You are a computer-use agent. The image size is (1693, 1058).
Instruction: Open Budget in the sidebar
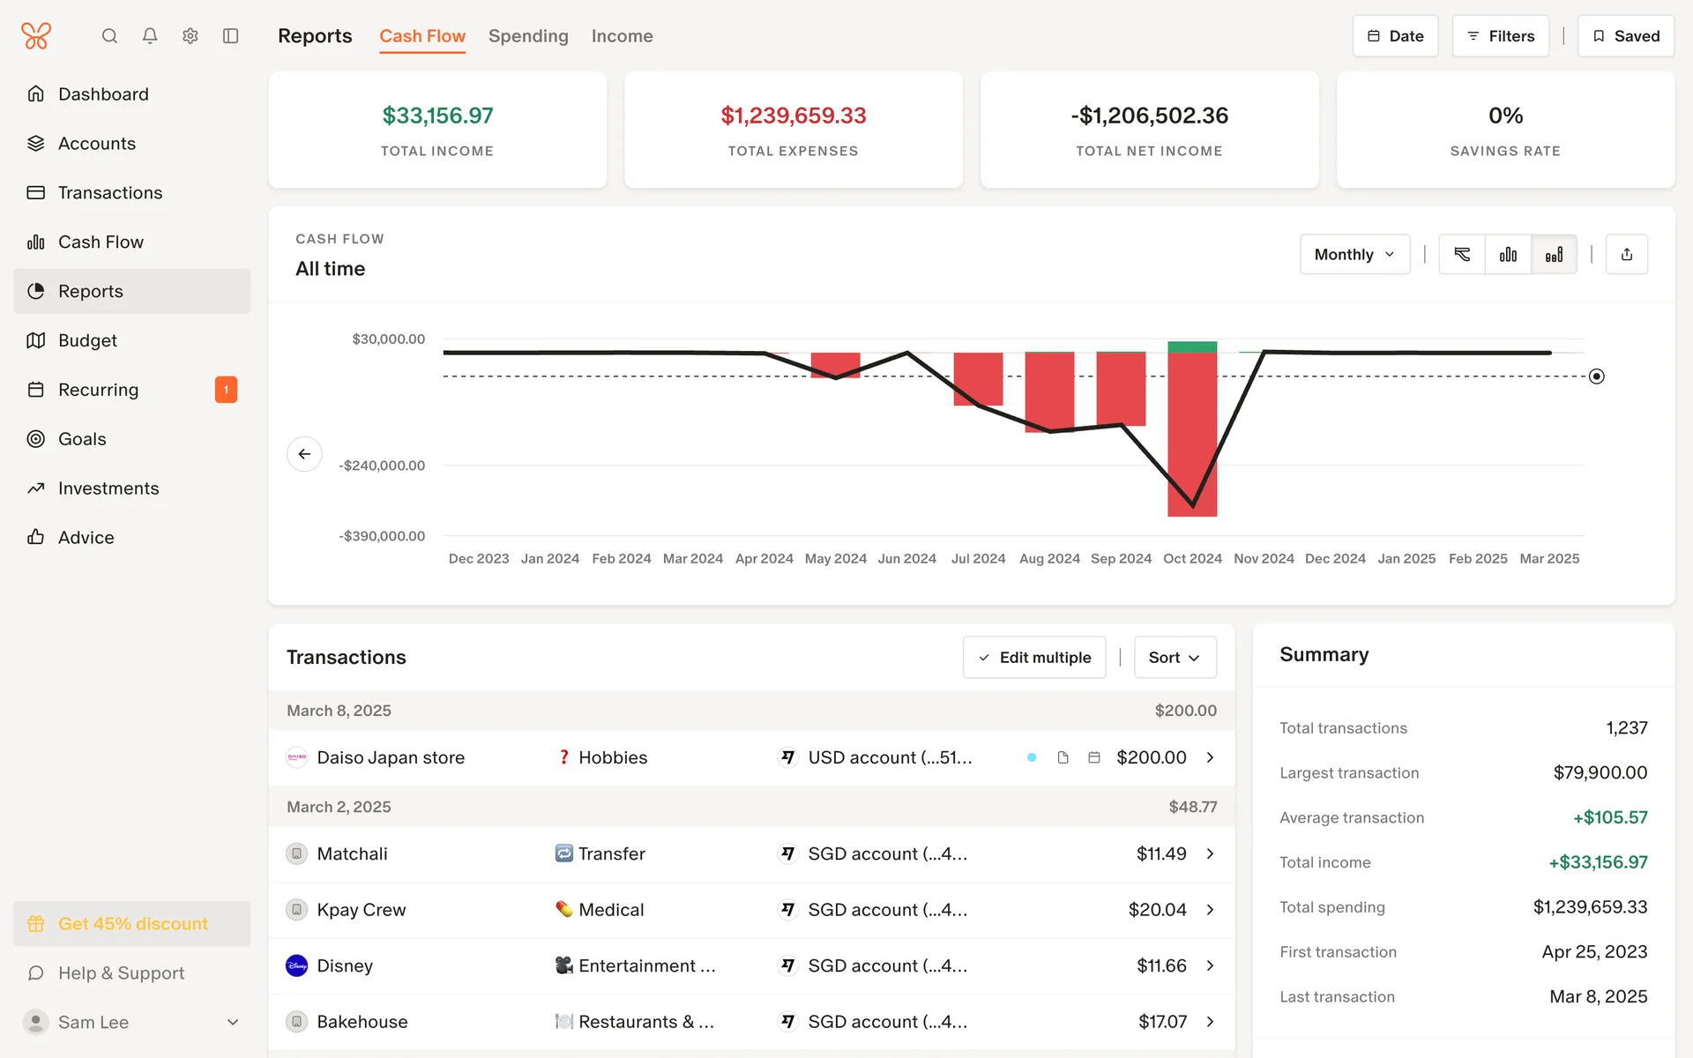click(87, 340)
